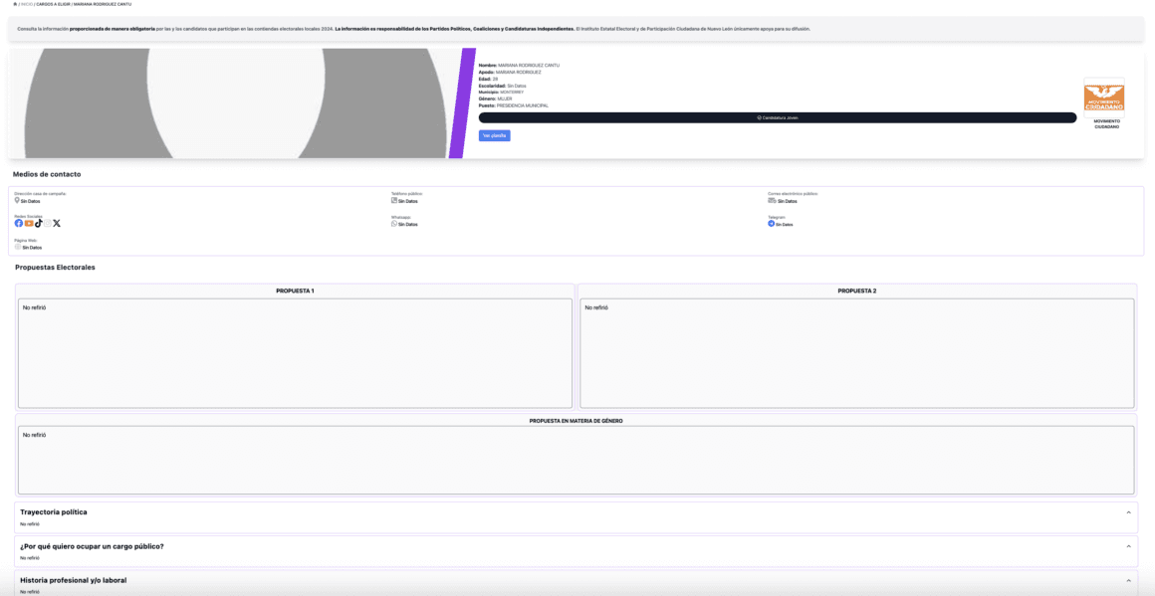Collapse the Historia profesional y/o laboral section
The width and height of the screenshot is (1155, 596).
point(1128,580)
